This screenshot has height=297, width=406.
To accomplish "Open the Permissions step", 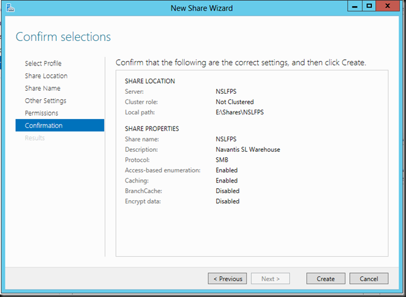I will point(41,113).
